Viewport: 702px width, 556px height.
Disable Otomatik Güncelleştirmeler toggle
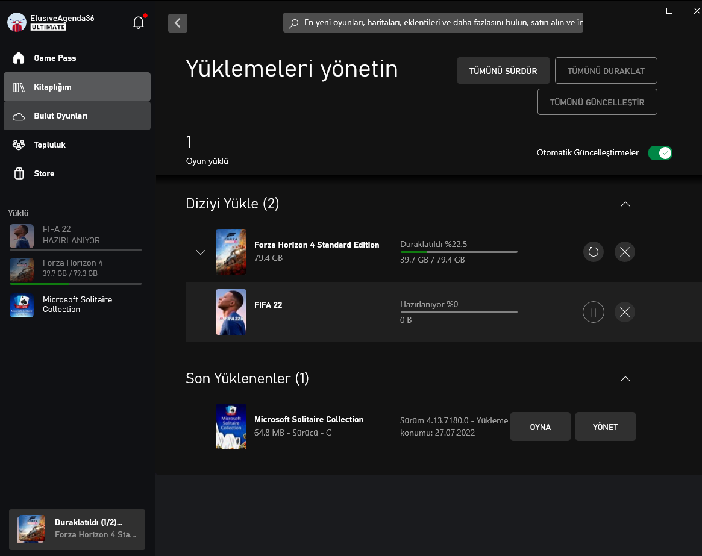[x=660, y=153]
